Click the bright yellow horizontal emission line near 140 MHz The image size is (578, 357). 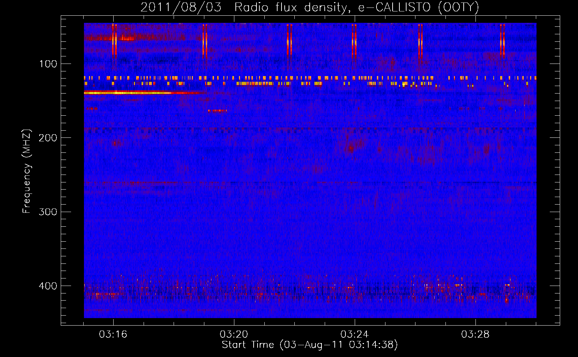coord(145,92)
